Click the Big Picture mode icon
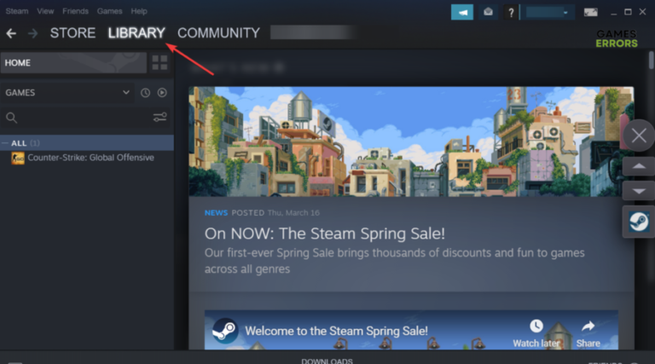 (590, 12)
